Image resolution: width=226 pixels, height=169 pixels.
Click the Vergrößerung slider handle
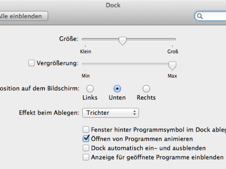pos(172,65)
